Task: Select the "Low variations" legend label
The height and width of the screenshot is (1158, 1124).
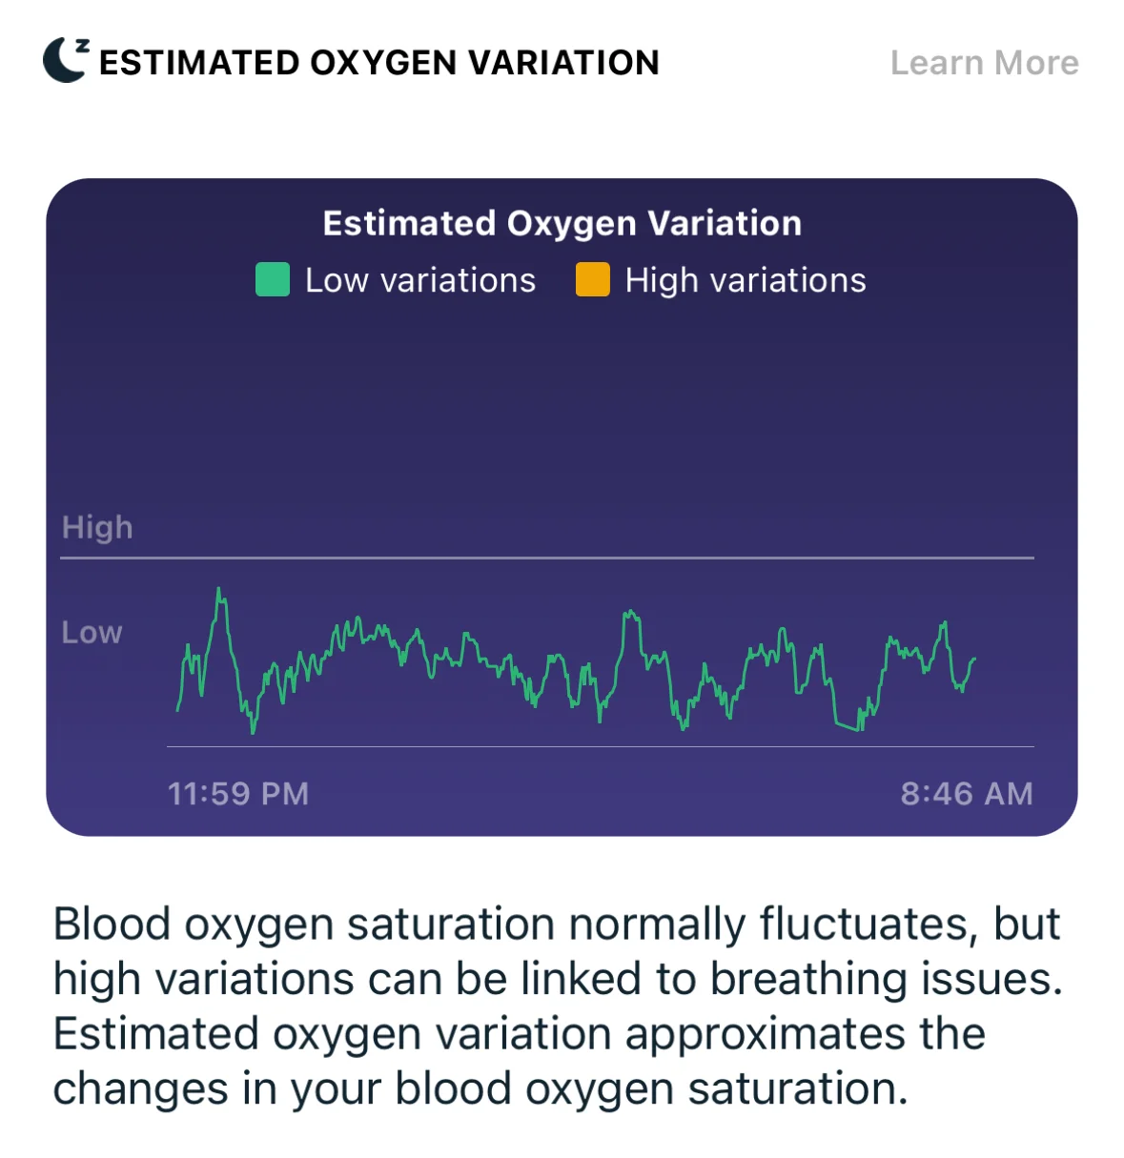Action: (x=419, y=280)
